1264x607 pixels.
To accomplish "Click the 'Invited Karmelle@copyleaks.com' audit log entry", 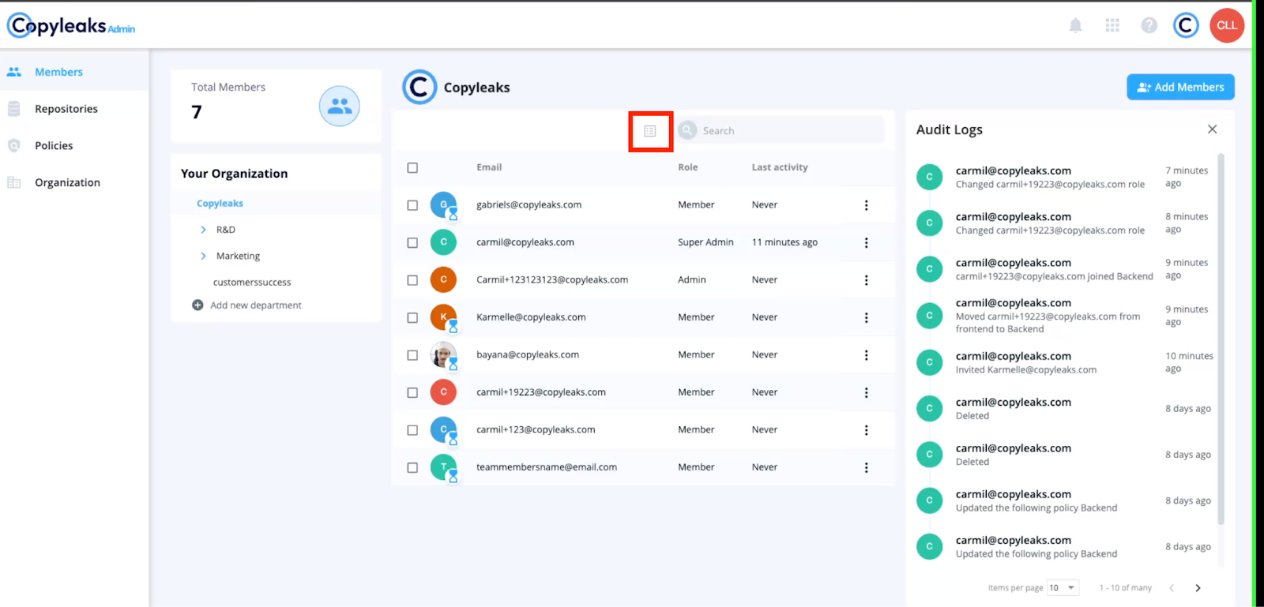I will pos(1025,370).
